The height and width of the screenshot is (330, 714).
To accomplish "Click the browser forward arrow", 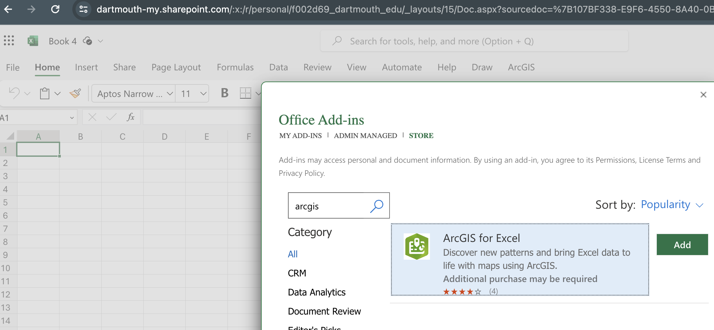I will pos(31,9).
